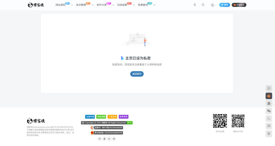Toggle night mode in floating sidebar
This screenshot has width=275, height=146.
(x=269, y=118)
